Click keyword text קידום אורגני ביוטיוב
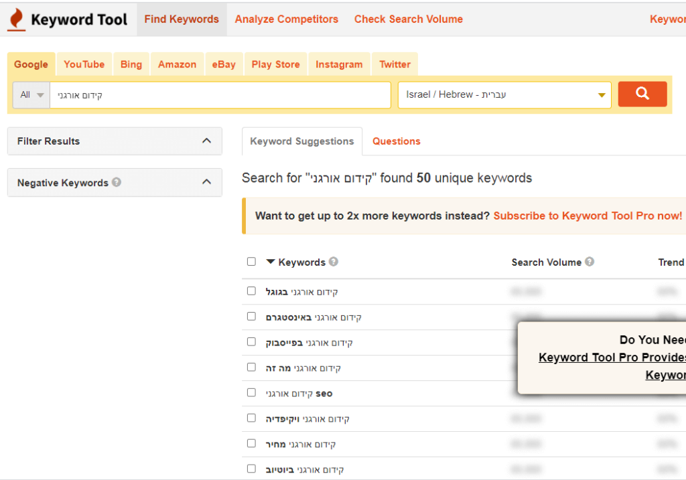Viewport: 686px width, 480px height. 305,469
